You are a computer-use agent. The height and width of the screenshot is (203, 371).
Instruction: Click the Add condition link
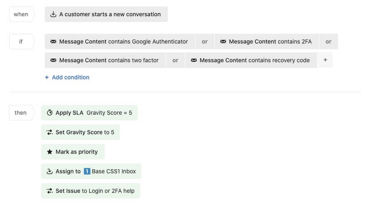coord(67,77)
